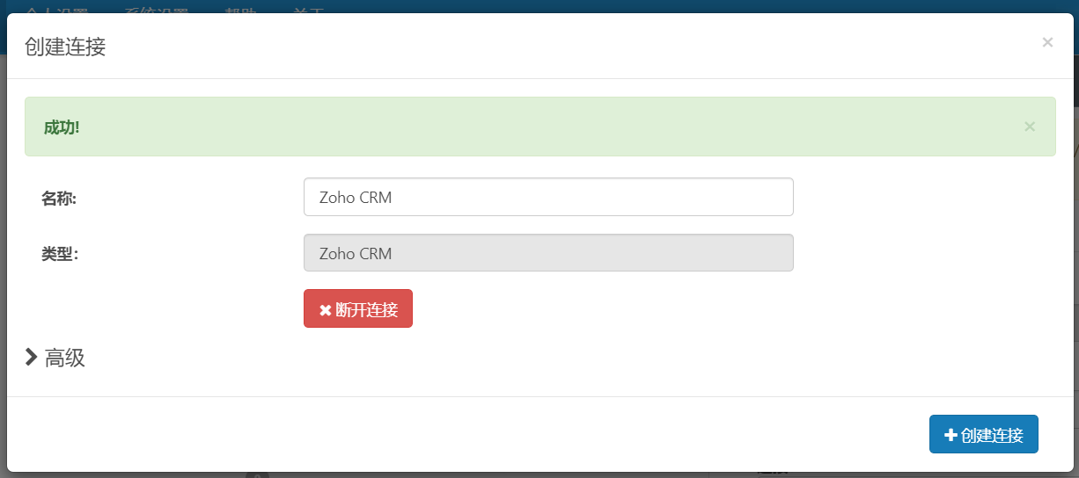Click the 类型: label

pos(59,254)
